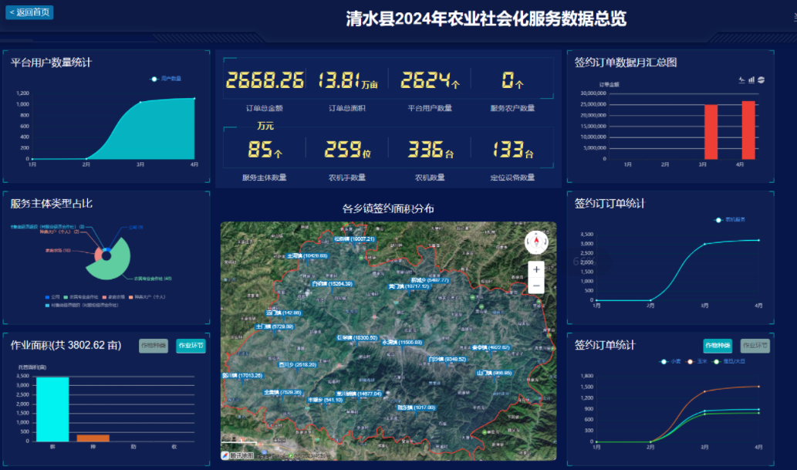This screenshot has height=470, width=797.
Task: Select 作业环节 tab in 签约订单统计 panel
Action: pyautogui.click(x=755, y=346)
